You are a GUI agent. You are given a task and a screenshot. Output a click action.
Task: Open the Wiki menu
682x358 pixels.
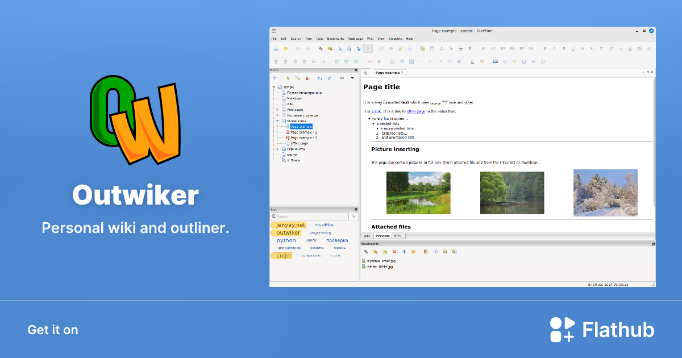[x=370, y=38]
